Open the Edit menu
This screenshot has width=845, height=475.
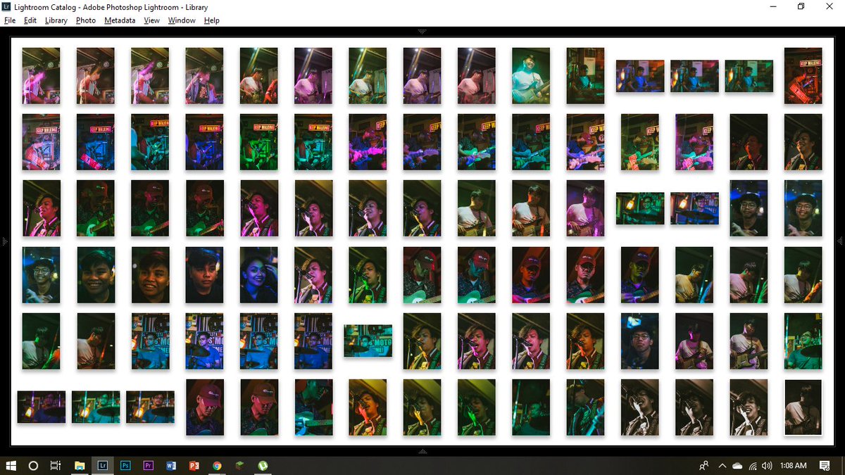pos(30,20)
